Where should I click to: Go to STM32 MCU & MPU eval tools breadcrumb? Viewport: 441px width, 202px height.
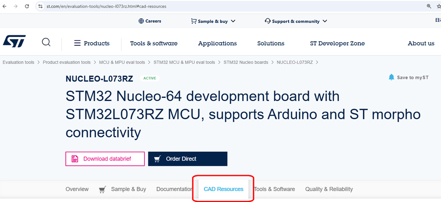point(184,62)
